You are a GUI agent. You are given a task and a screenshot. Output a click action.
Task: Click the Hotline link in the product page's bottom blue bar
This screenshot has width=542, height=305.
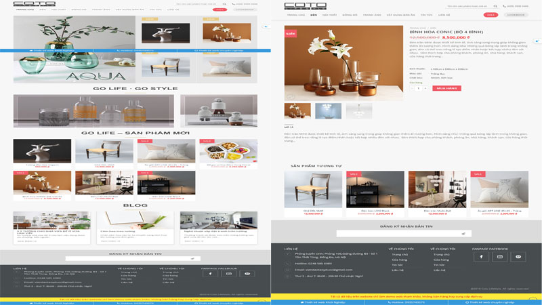pos(406,302)
